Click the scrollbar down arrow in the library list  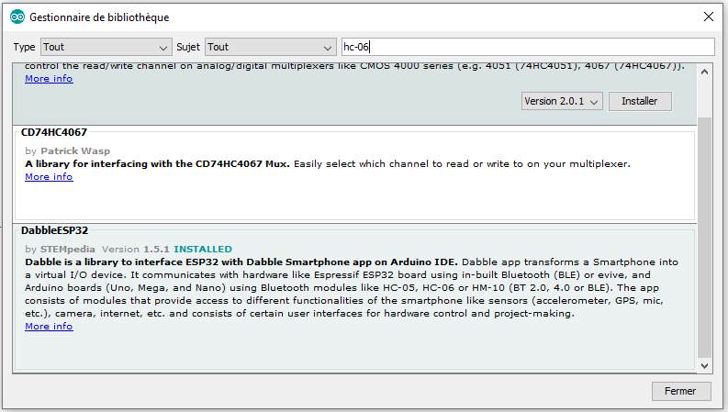point(704,366)
